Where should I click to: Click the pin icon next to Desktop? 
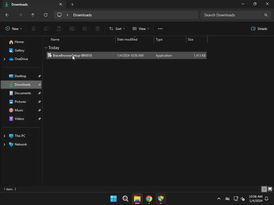[40, 76]
